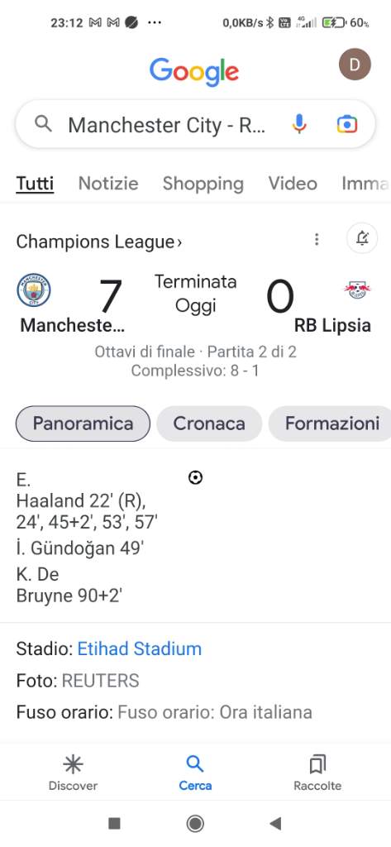Switch to the Formazioni chip

coord(330,423)
